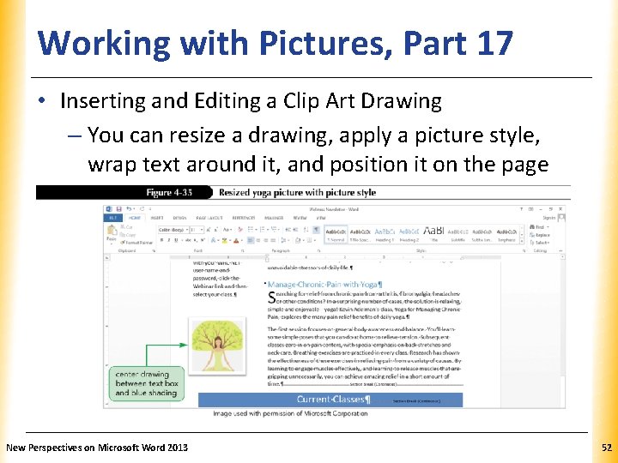
Task: Apply the No Spacing style
Action: tap(360, 235)
